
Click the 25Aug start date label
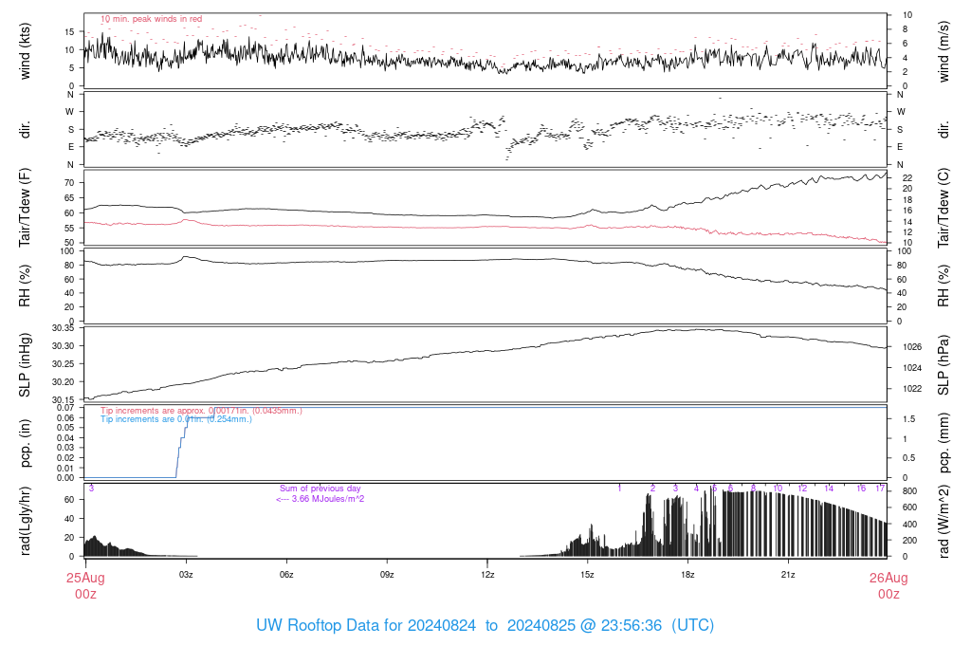coord(85,578)
